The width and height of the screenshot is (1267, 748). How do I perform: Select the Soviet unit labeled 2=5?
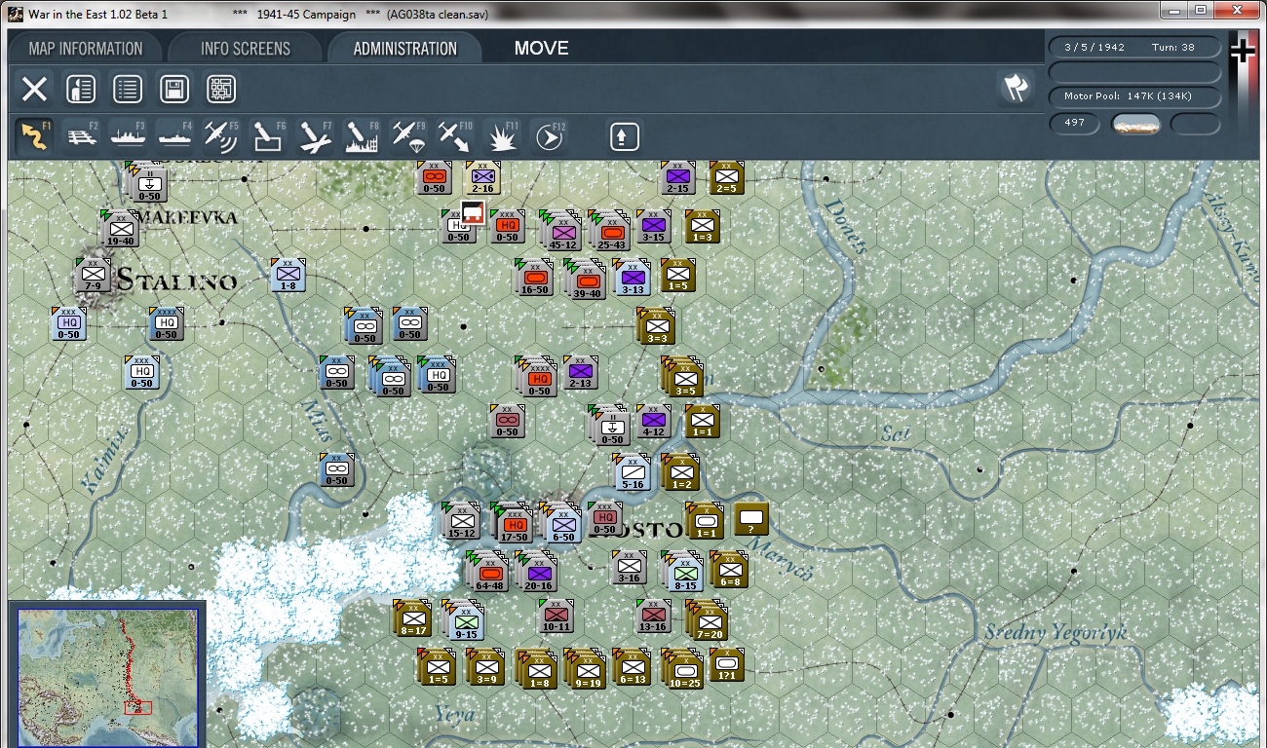[726, 177]
